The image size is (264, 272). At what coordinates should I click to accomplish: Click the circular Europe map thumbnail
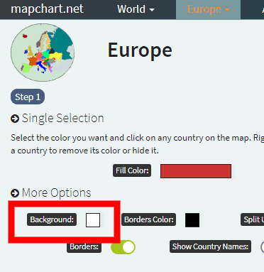[x=43, y=53]
